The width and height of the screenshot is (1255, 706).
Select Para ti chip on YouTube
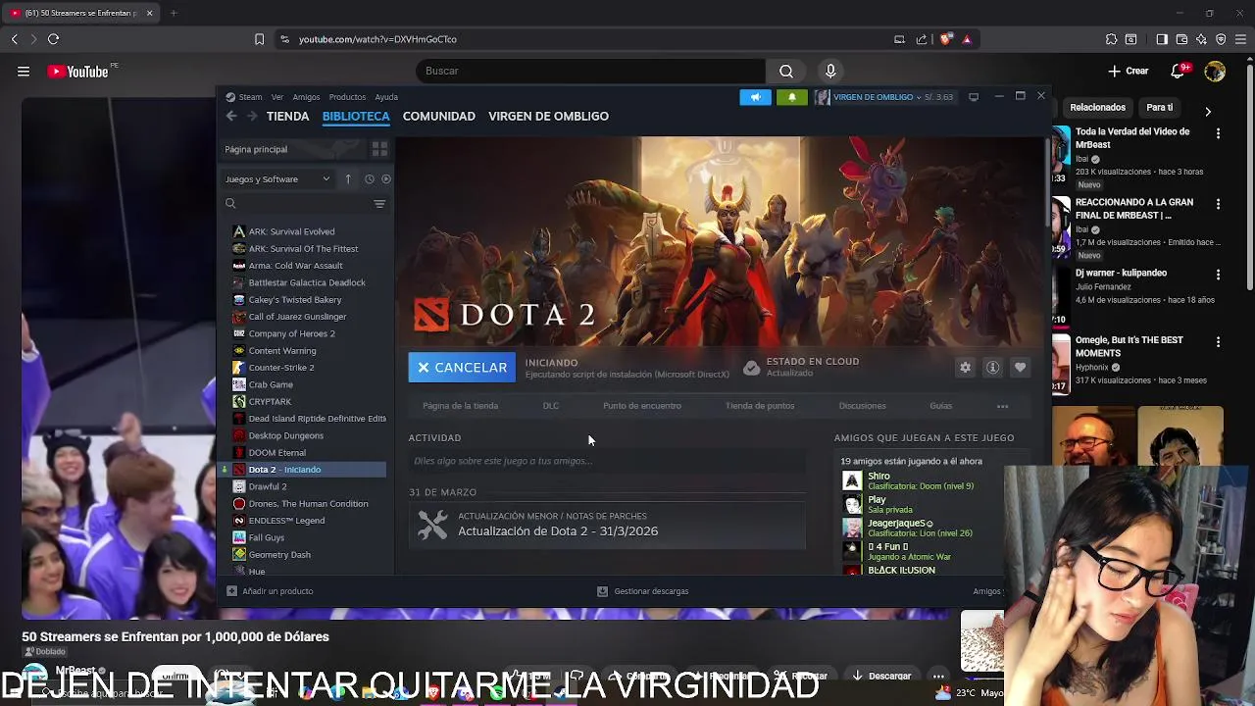(x=1160, y=107)
